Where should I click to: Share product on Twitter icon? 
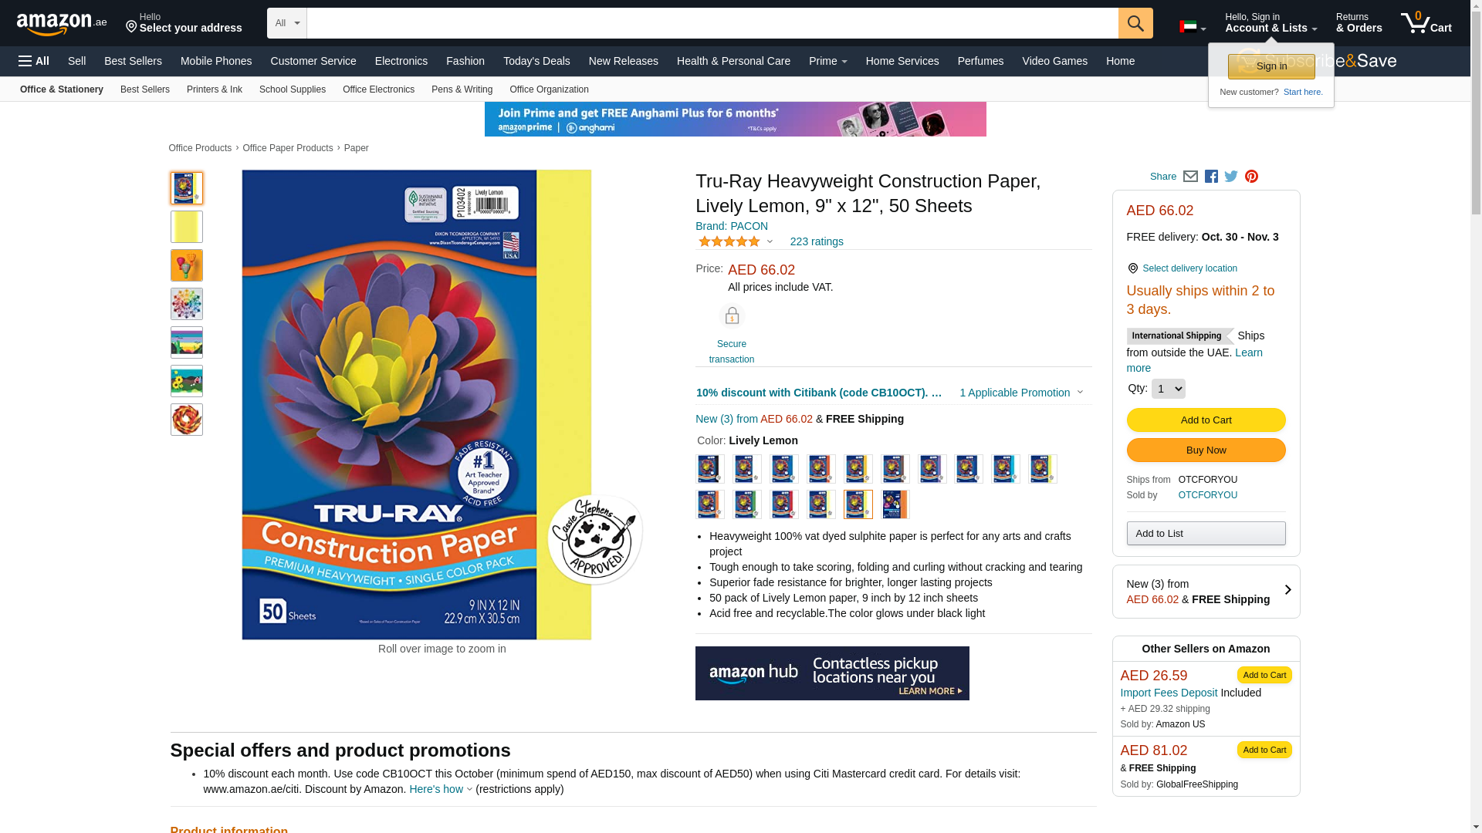point(1231,177)
